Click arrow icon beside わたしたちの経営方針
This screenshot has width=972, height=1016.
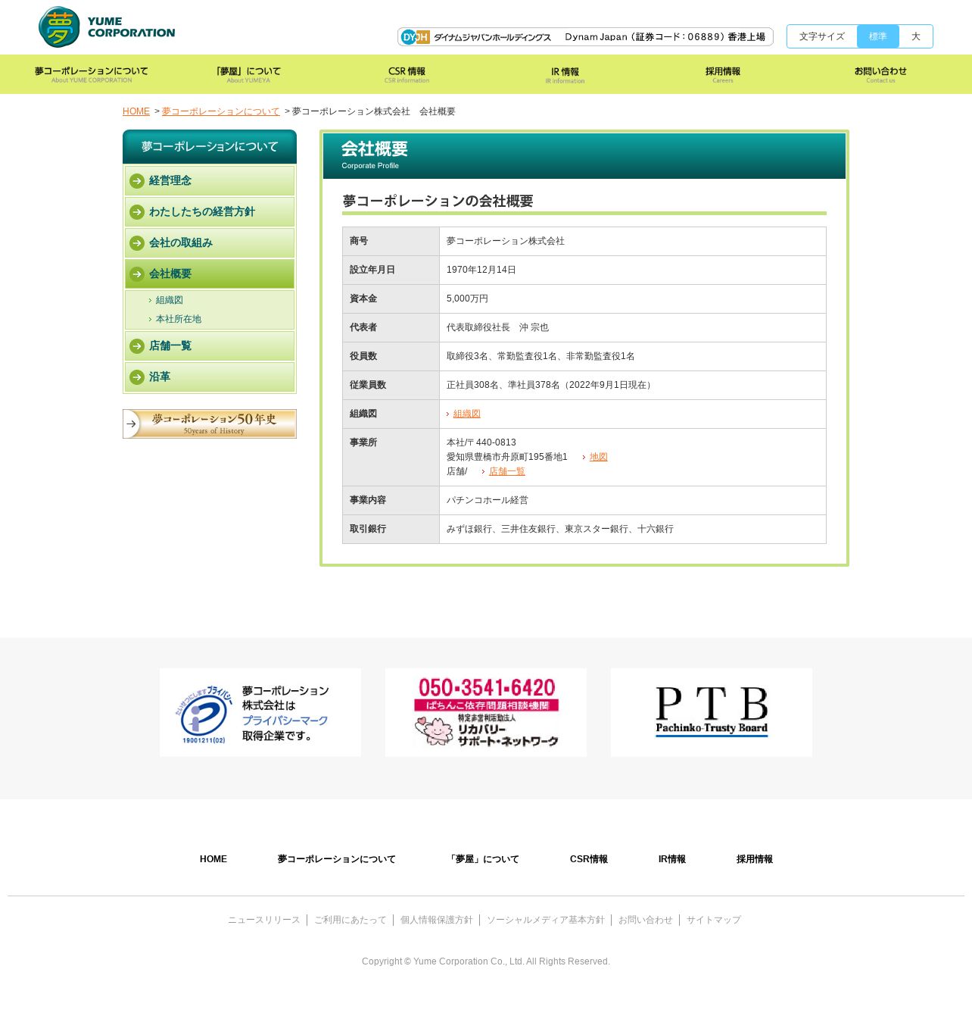pyautogui.click(x=137, y=212)
